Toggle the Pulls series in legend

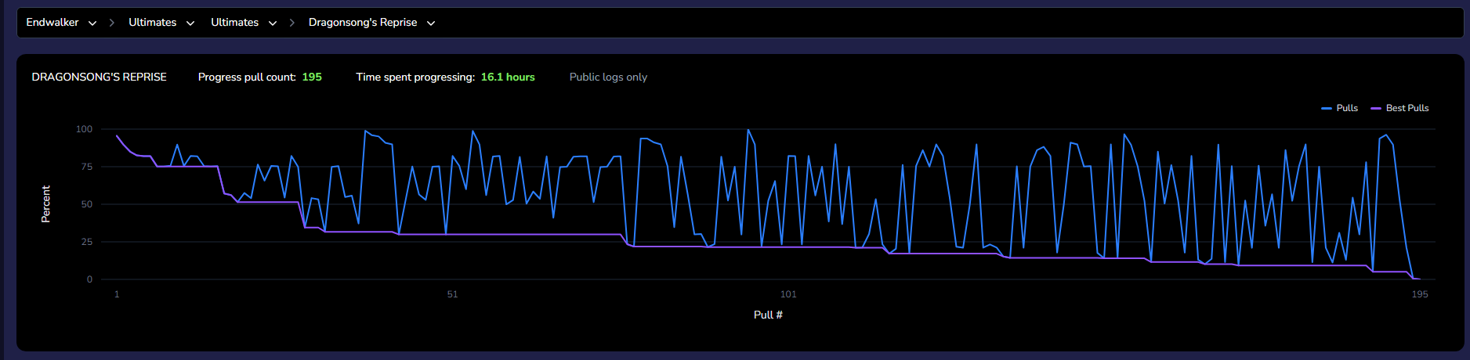coord(1340,108)
